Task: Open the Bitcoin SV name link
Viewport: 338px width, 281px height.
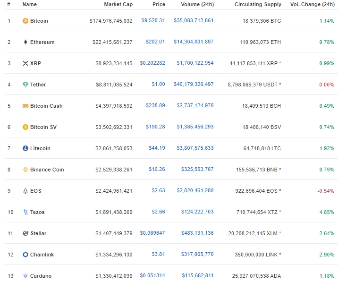Action: (43, 127)
